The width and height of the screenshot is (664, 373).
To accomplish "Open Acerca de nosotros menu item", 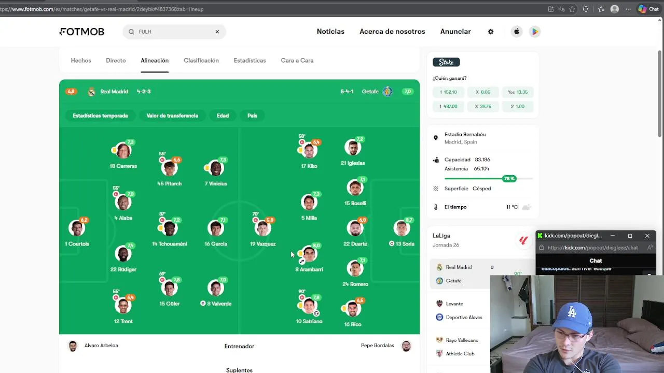I will tap(392, 32).
